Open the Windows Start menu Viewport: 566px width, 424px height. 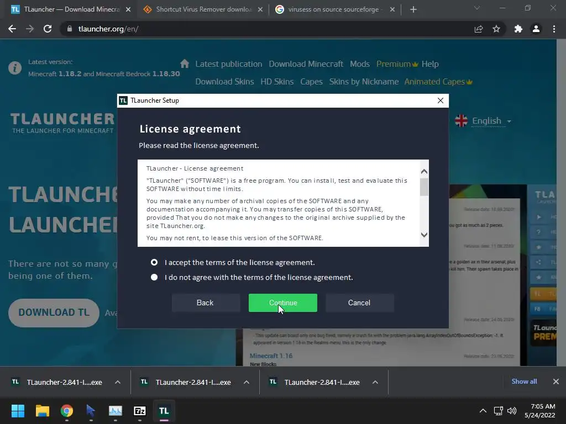point(18,411)
